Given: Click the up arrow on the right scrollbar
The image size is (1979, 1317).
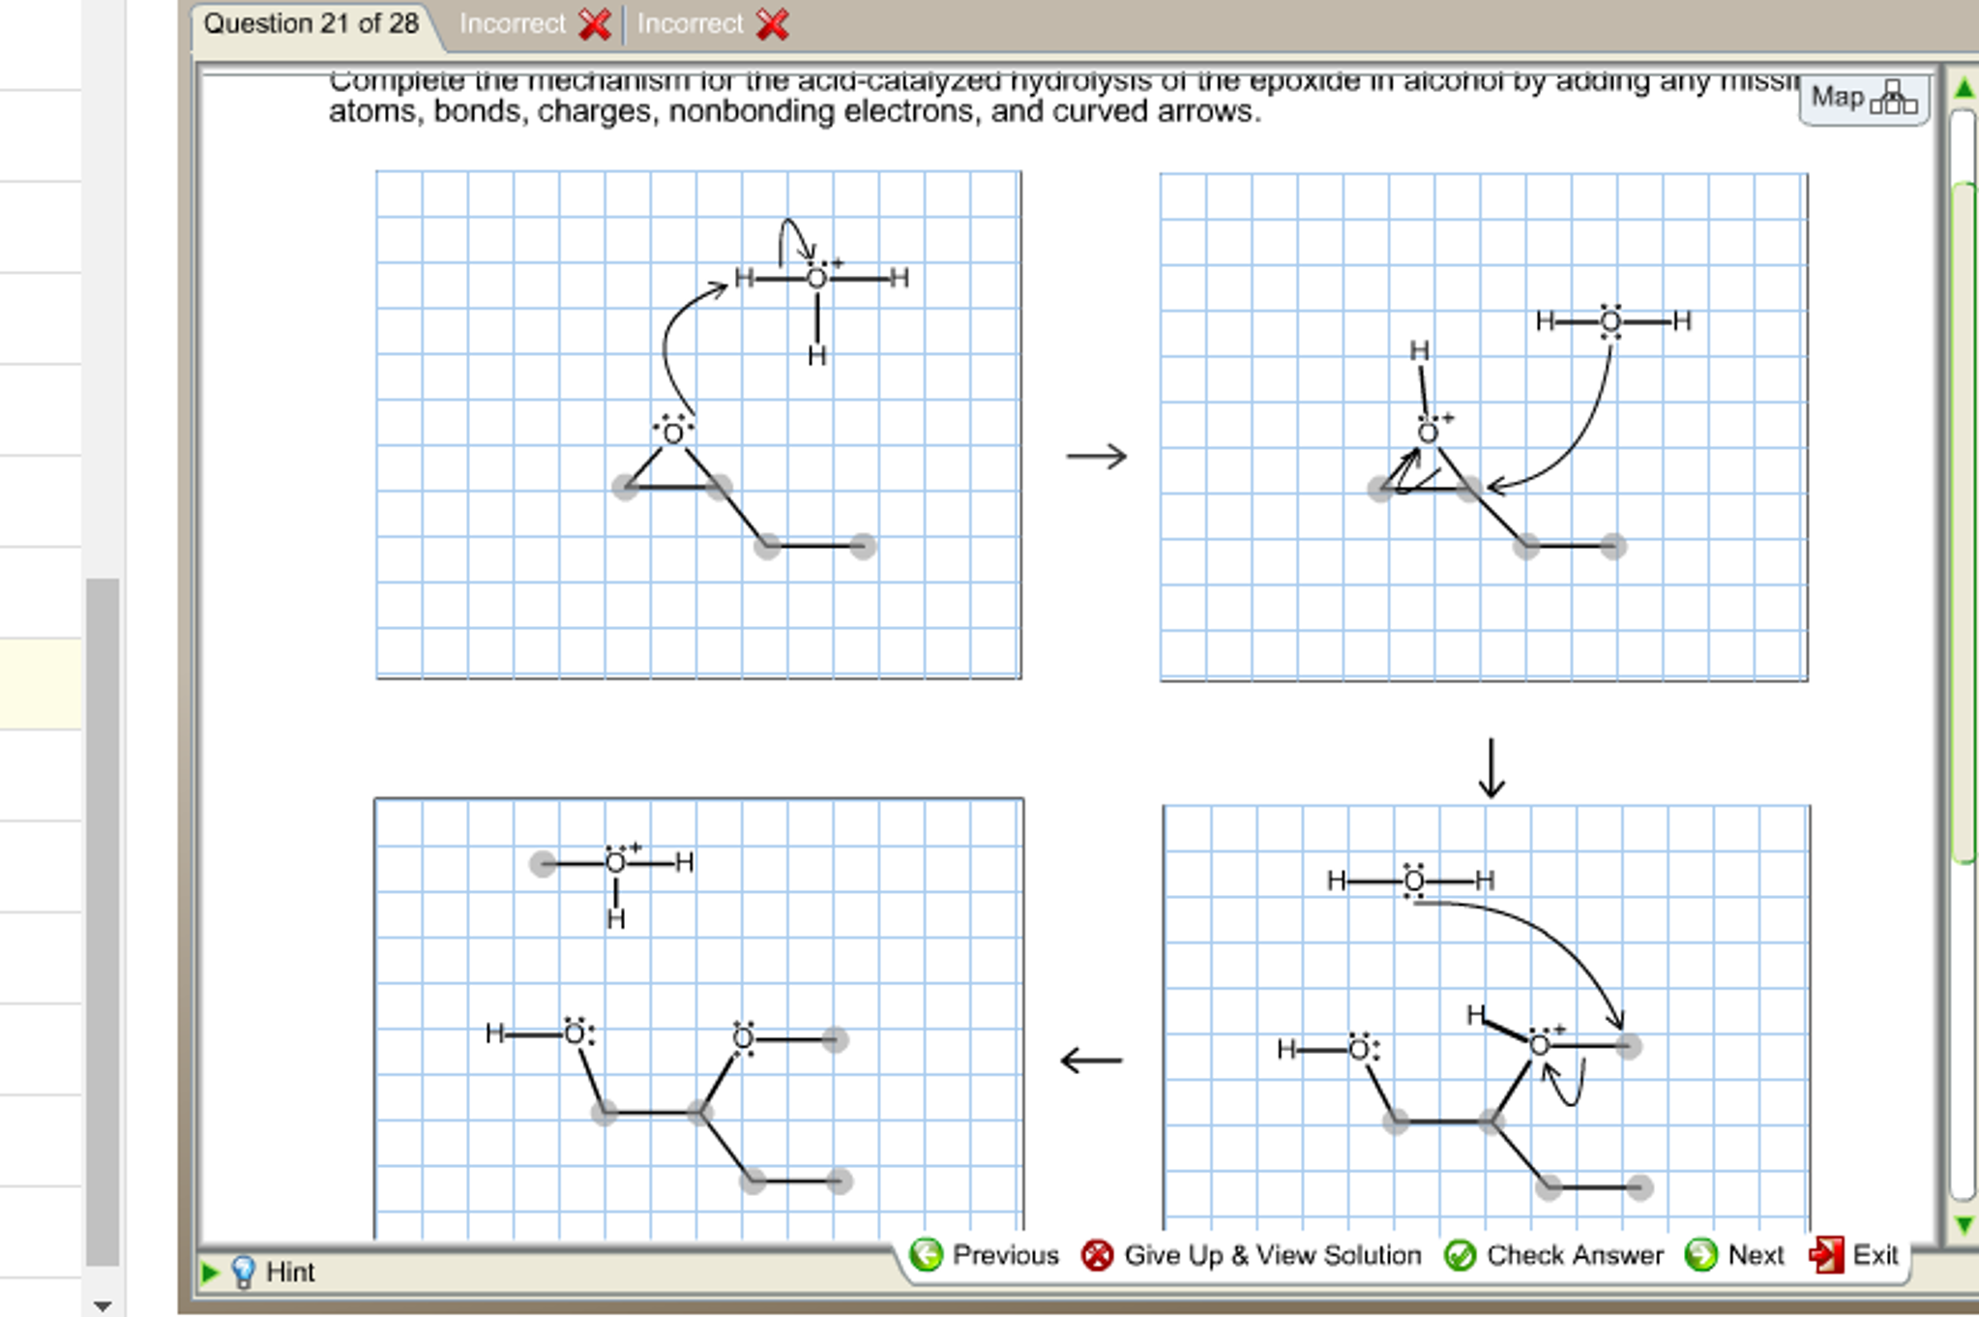Looking at the screenshot, I should [1963, 86].
